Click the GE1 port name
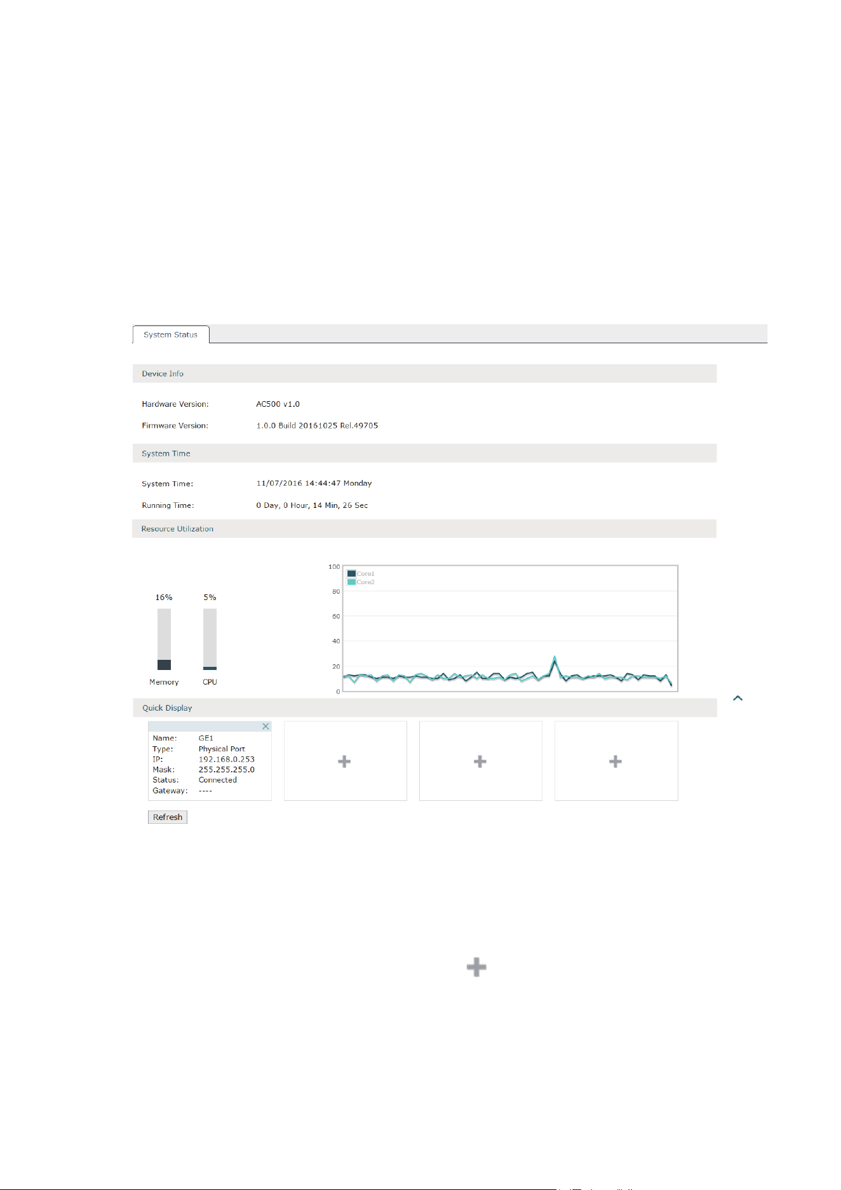This screenshot has width=841, height=1190. coord(206,738)
